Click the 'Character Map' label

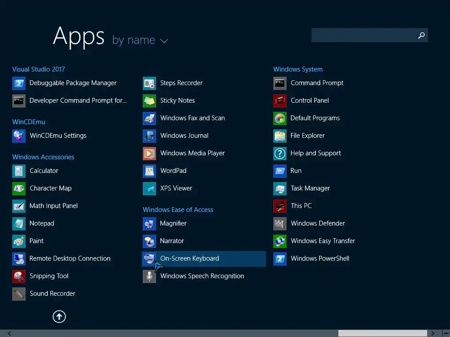[x=51, y=188]
